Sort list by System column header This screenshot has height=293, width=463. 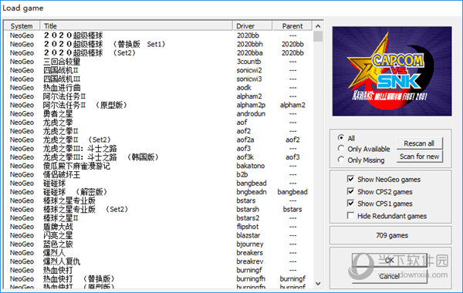[x=22, y=26]
